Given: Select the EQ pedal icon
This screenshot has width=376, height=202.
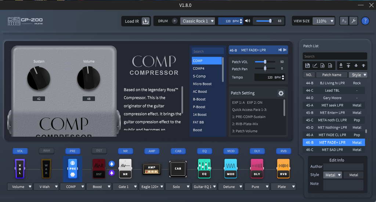Looking at the screenshot, I should click(204, 169).
